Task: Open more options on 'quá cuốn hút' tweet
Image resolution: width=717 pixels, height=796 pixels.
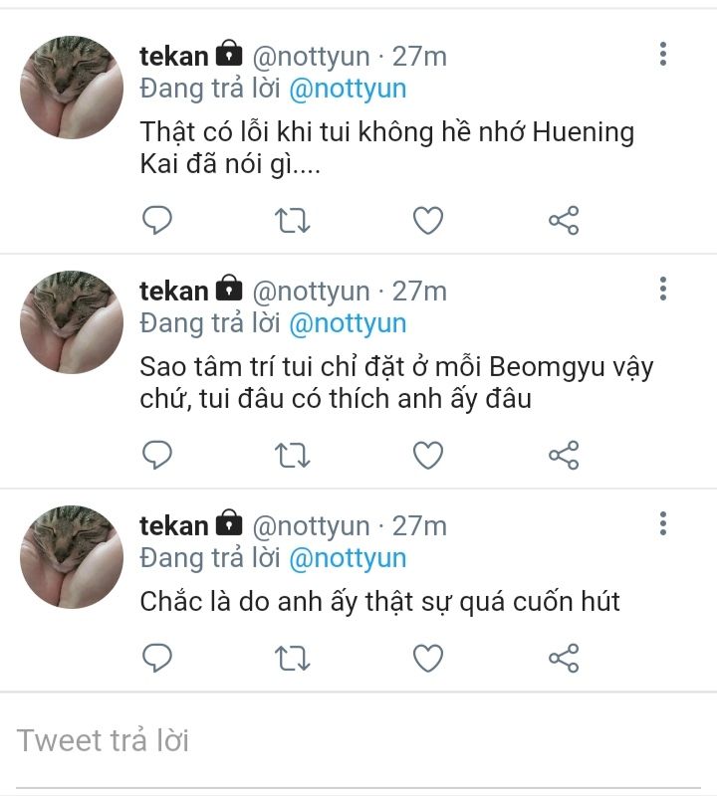Action: 662,523
